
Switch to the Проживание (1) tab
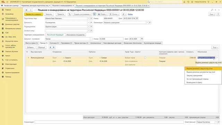(66, 43)
